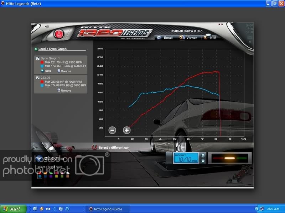Decrease boost with the down arrow

pyautogui.click(x=203, y=161)
